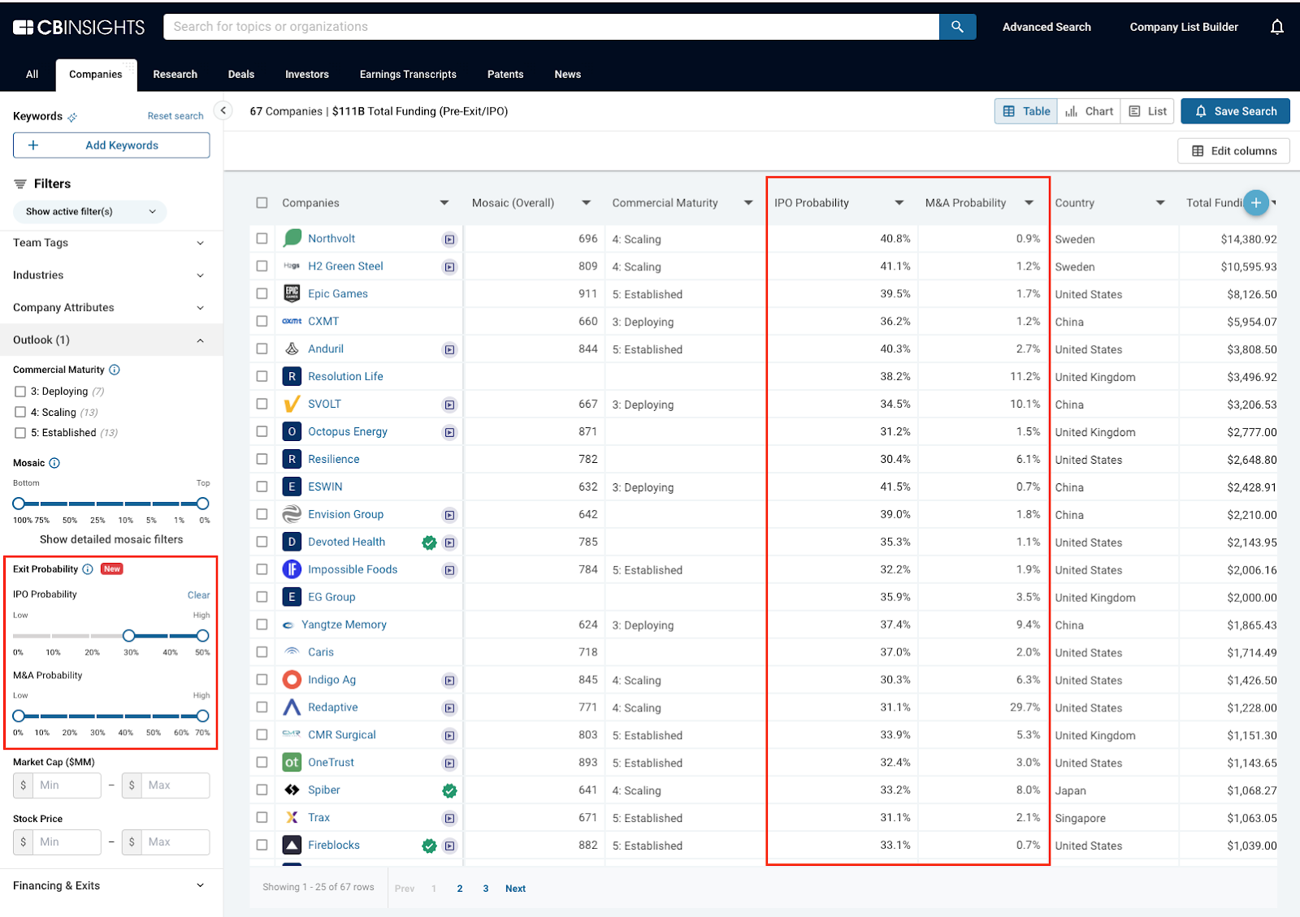This screenshot has height=917, width=1300.
Task: Click the info icon next to Mosaic
Action: pos(54,463)
